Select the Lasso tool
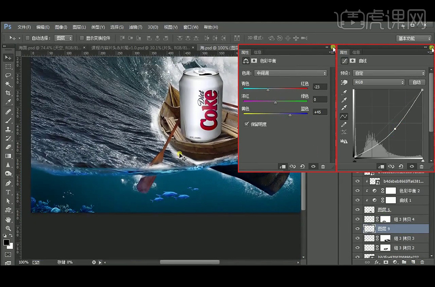The height and width of the screenshot is (287, 435). pos(8,75)
